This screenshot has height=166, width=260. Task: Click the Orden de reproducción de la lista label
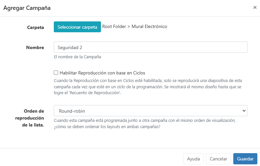(x=30, y=118)
